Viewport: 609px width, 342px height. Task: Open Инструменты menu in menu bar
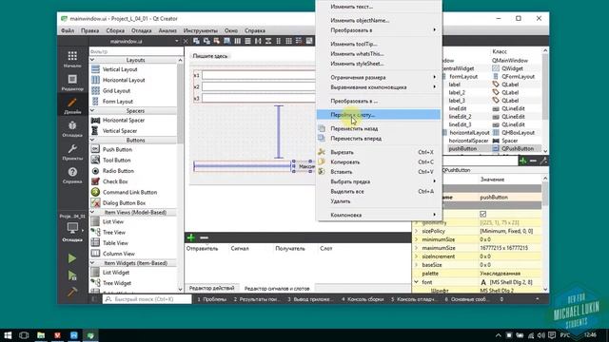[x=201, y=30]
